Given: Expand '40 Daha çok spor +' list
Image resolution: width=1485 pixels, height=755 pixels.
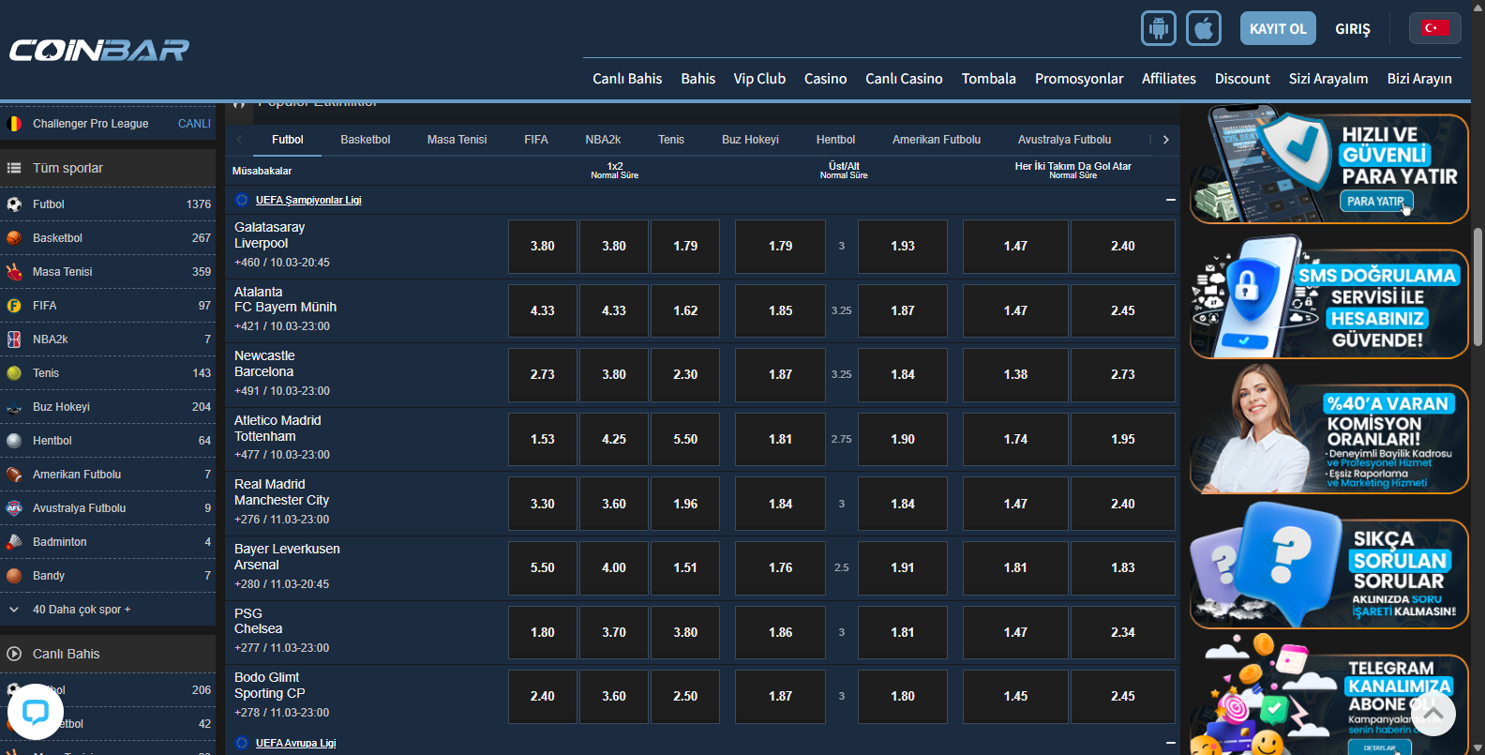Looking at the screenshot, I should pos(82,610).
